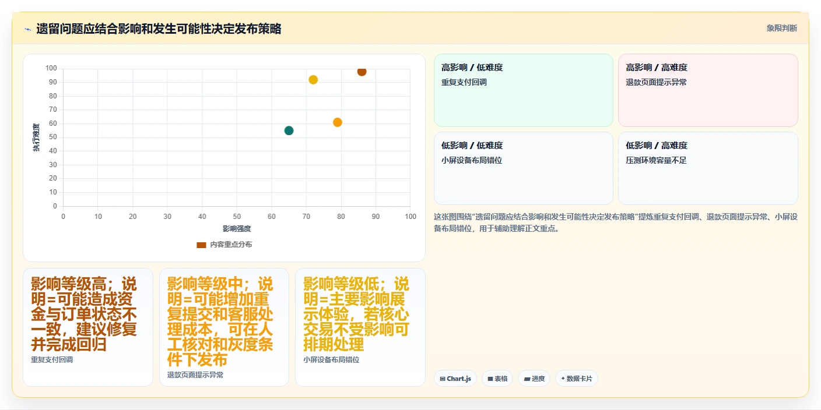Click the 小屏设备布局错位 caption under 影响等级低
Image resolution: width=821 pixels, height=410 pixels.
331,360
